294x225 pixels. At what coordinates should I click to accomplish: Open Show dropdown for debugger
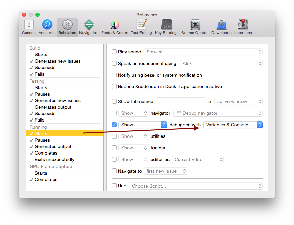pos(143,125)
